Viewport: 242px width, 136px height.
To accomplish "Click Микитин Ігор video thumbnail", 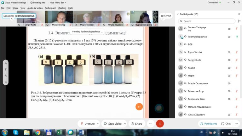I will (x=59, y=18).
